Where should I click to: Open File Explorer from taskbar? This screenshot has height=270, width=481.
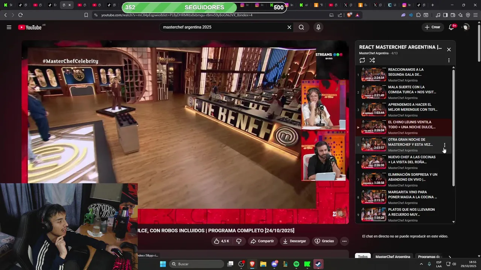click(x=263, y=264)
